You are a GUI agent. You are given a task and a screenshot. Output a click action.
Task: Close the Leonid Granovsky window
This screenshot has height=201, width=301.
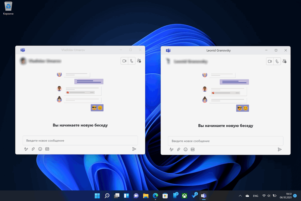point(286,50)
